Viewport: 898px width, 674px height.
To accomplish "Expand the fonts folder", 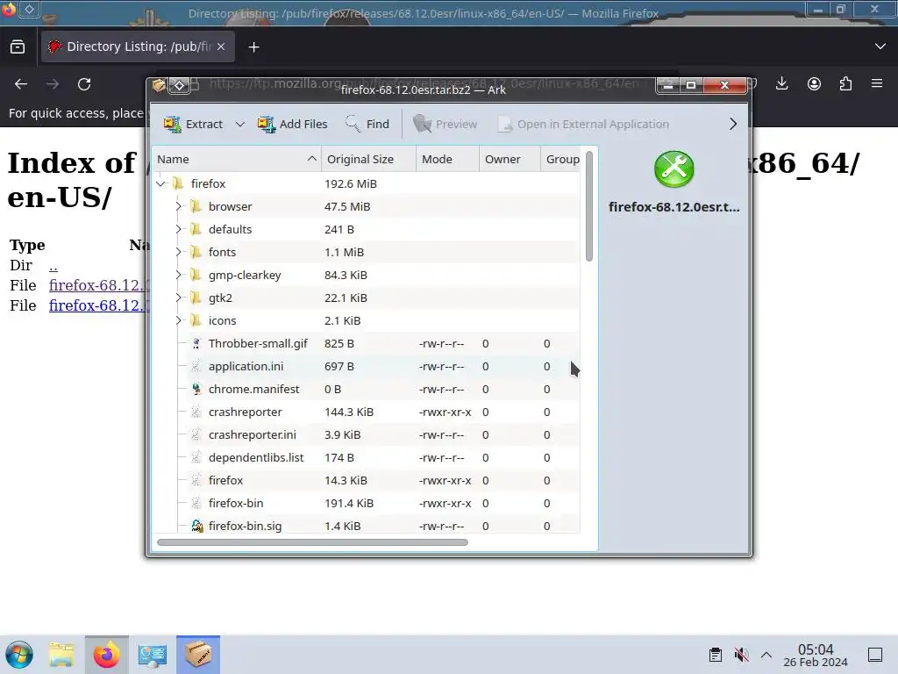I will [178, 252].
